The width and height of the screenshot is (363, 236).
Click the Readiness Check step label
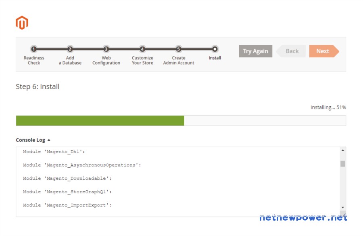pos(34,60)
